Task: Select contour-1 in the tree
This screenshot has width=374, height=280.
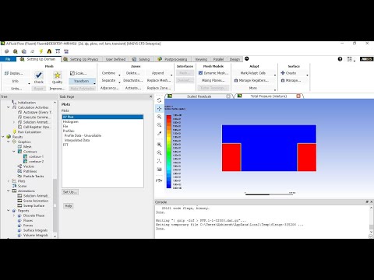Action: tap(36, 156)
